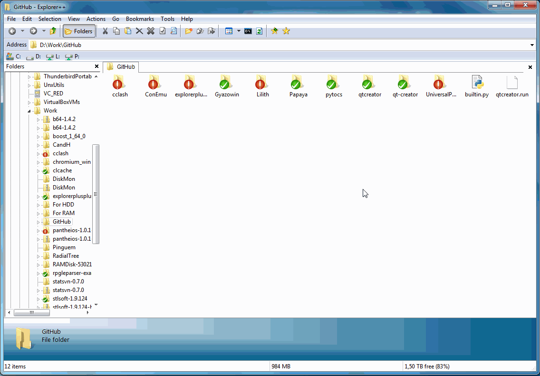Collapse the Work tree node
Viewport: 540px width, 376px height.
pos(29,111)
